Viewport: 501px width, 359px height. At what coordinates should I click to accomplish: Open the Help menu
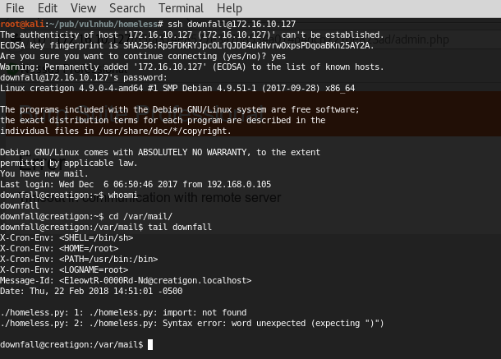[229, 8]
